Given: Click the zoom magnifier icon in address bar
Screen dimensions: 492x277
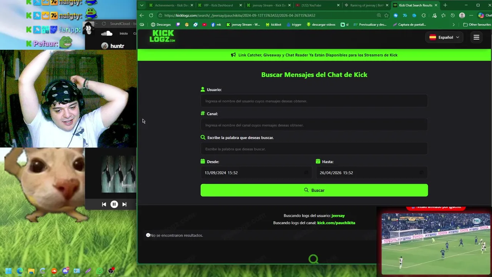Looking at the screenshot, I should [x=379, y=15].
